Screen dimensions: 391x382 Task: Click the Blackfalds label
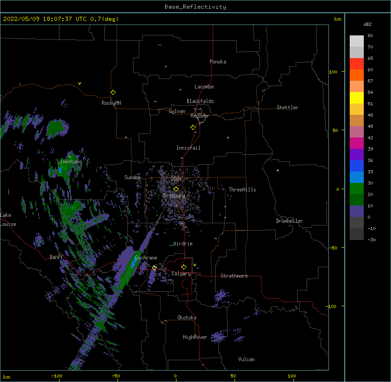point(200,101)
